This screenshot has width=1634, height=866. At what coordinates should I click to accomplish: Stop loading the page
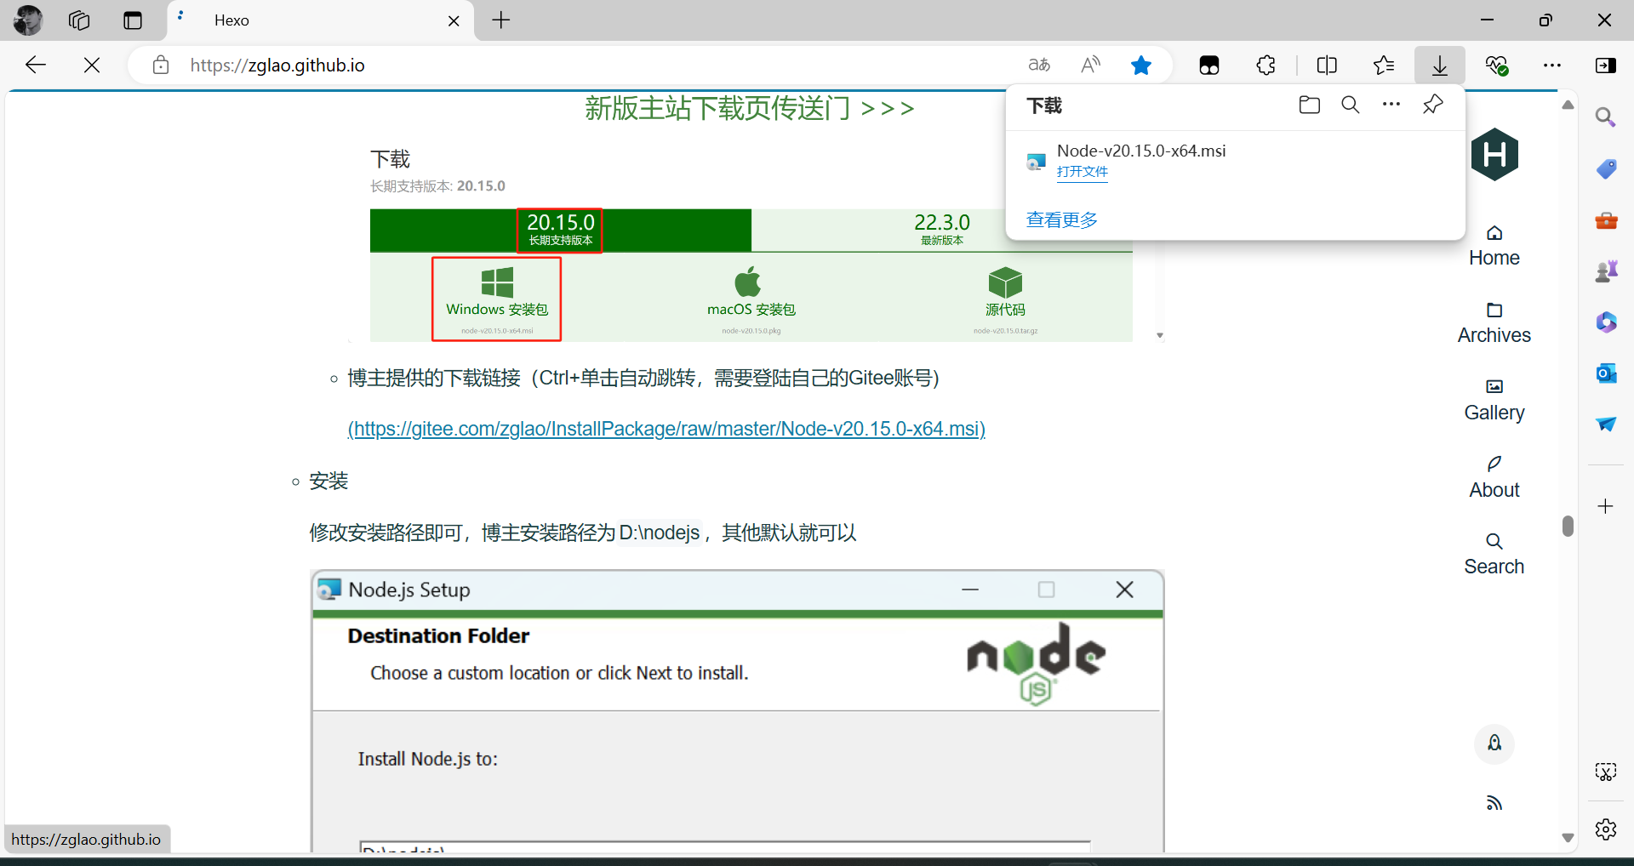point(92,65)
